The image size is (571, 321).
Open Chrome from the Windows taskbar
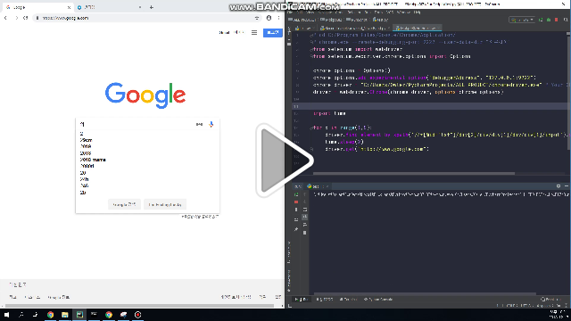coord(50,315)
